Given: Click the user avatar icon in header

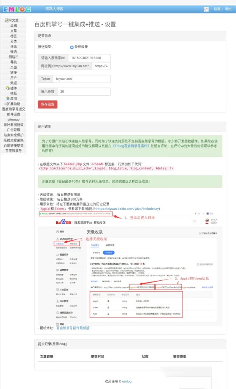Looking at the screenshot, I should click(206, 9).
